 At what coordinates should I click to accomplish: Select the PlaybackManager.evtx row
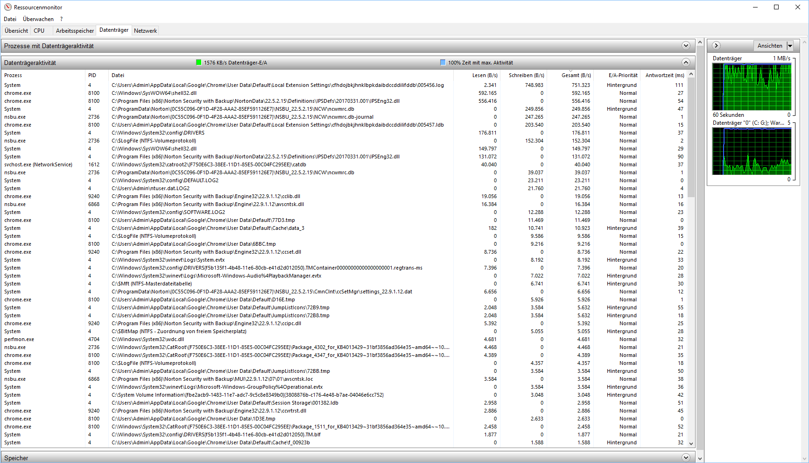345,276
